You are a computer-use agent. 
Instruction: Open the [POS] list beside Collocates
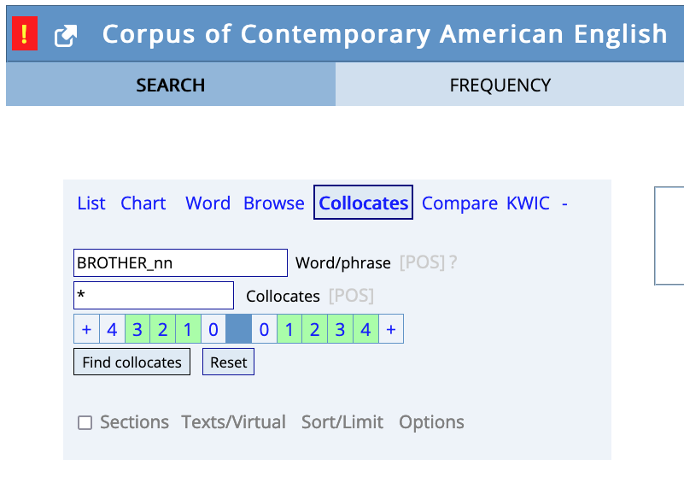click(351, 297)
